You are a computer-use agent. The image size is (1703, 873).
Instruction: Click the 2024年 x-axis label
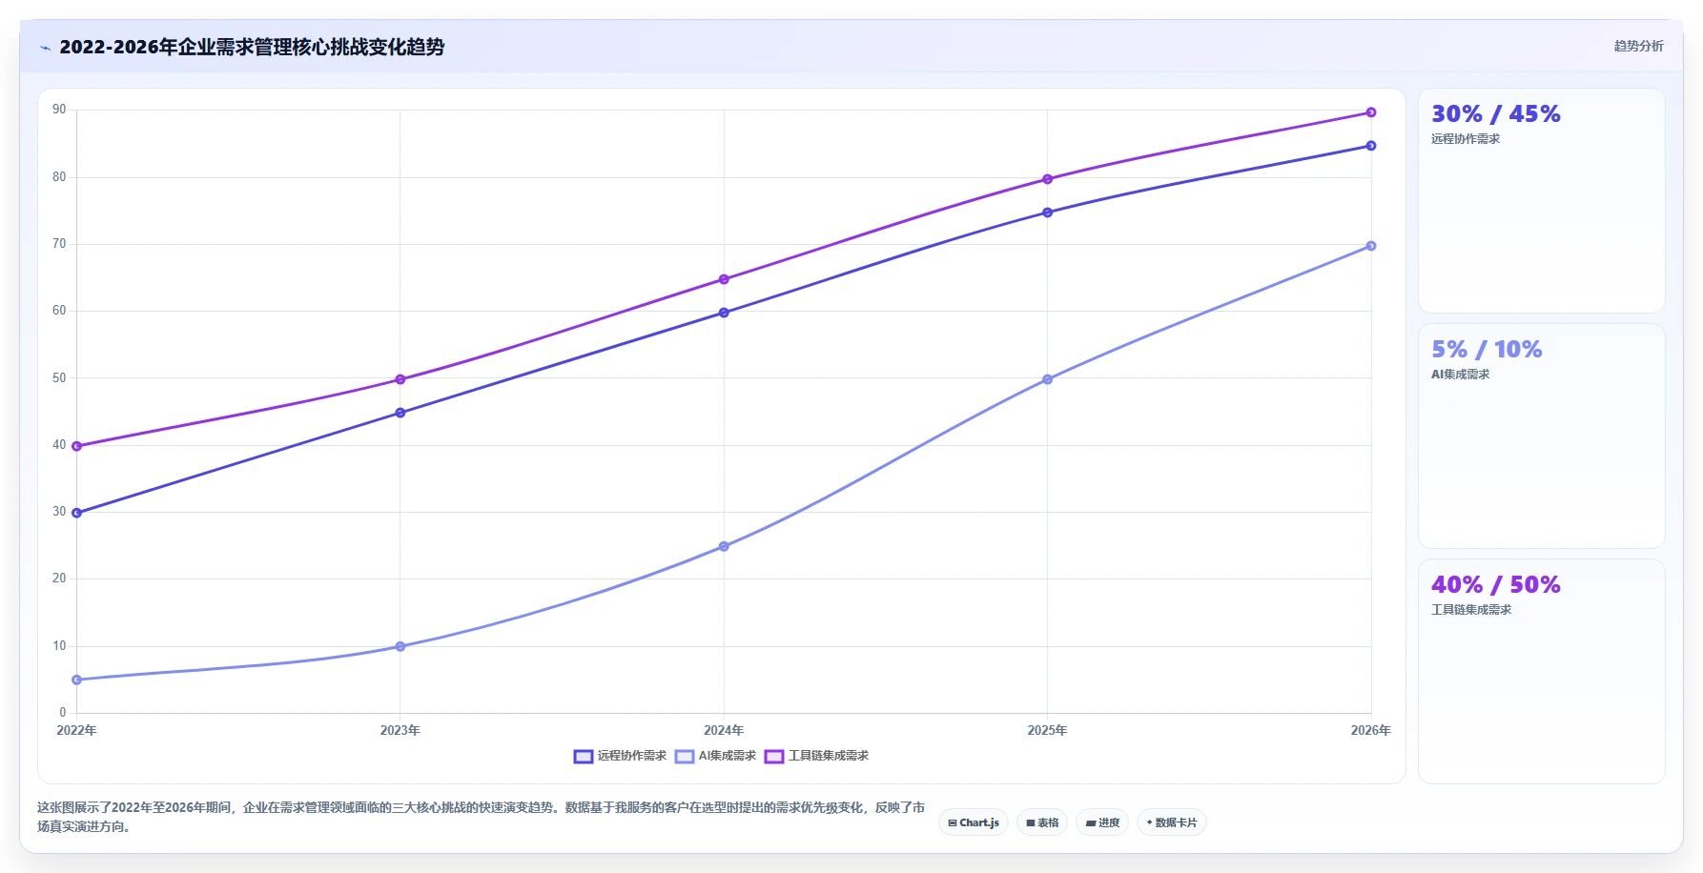(724, 730)
